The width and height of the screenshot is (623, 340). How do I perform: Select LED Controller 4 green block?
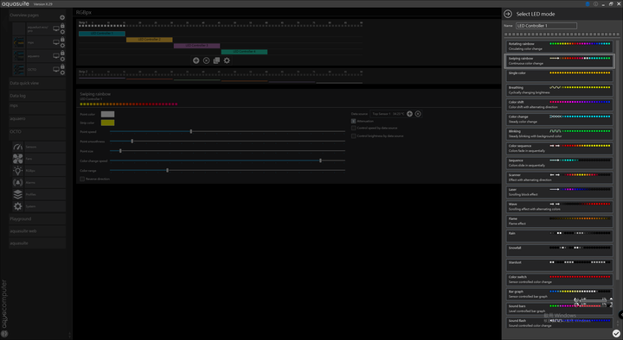click(244, 52)
